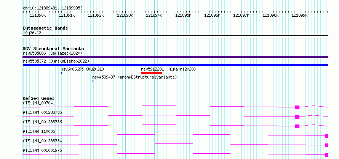Open variant nsv6585886 (Sedlazeck2020) label

53,53
